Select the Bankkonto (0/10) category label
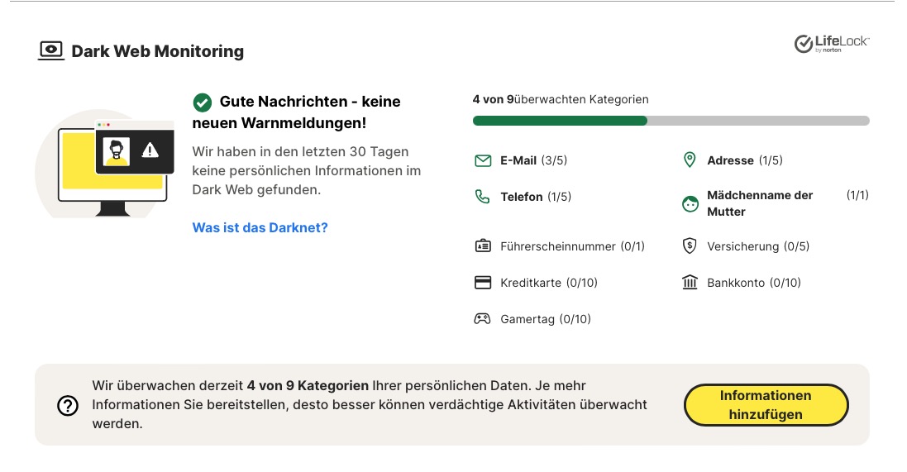Screen dimensions: 907x472 [x=754, y=283]
